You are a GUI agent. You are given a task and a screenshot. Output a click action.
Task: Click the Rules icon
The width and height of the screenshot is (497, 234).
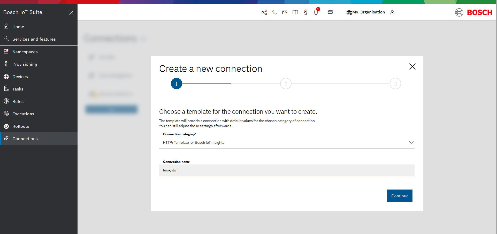(x=6, y=101)
